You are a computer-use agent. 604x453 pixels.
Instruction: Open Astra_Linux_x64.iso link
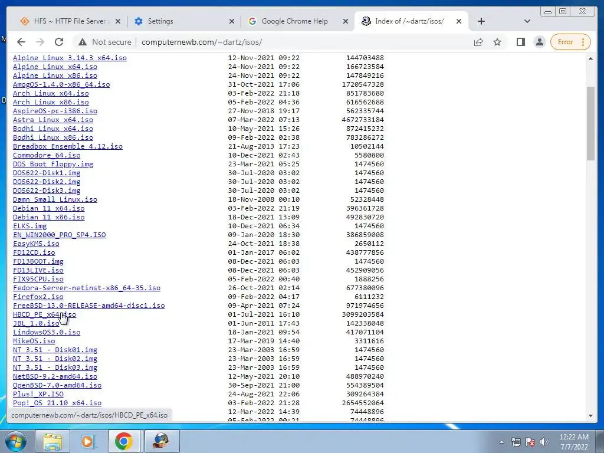52,120
